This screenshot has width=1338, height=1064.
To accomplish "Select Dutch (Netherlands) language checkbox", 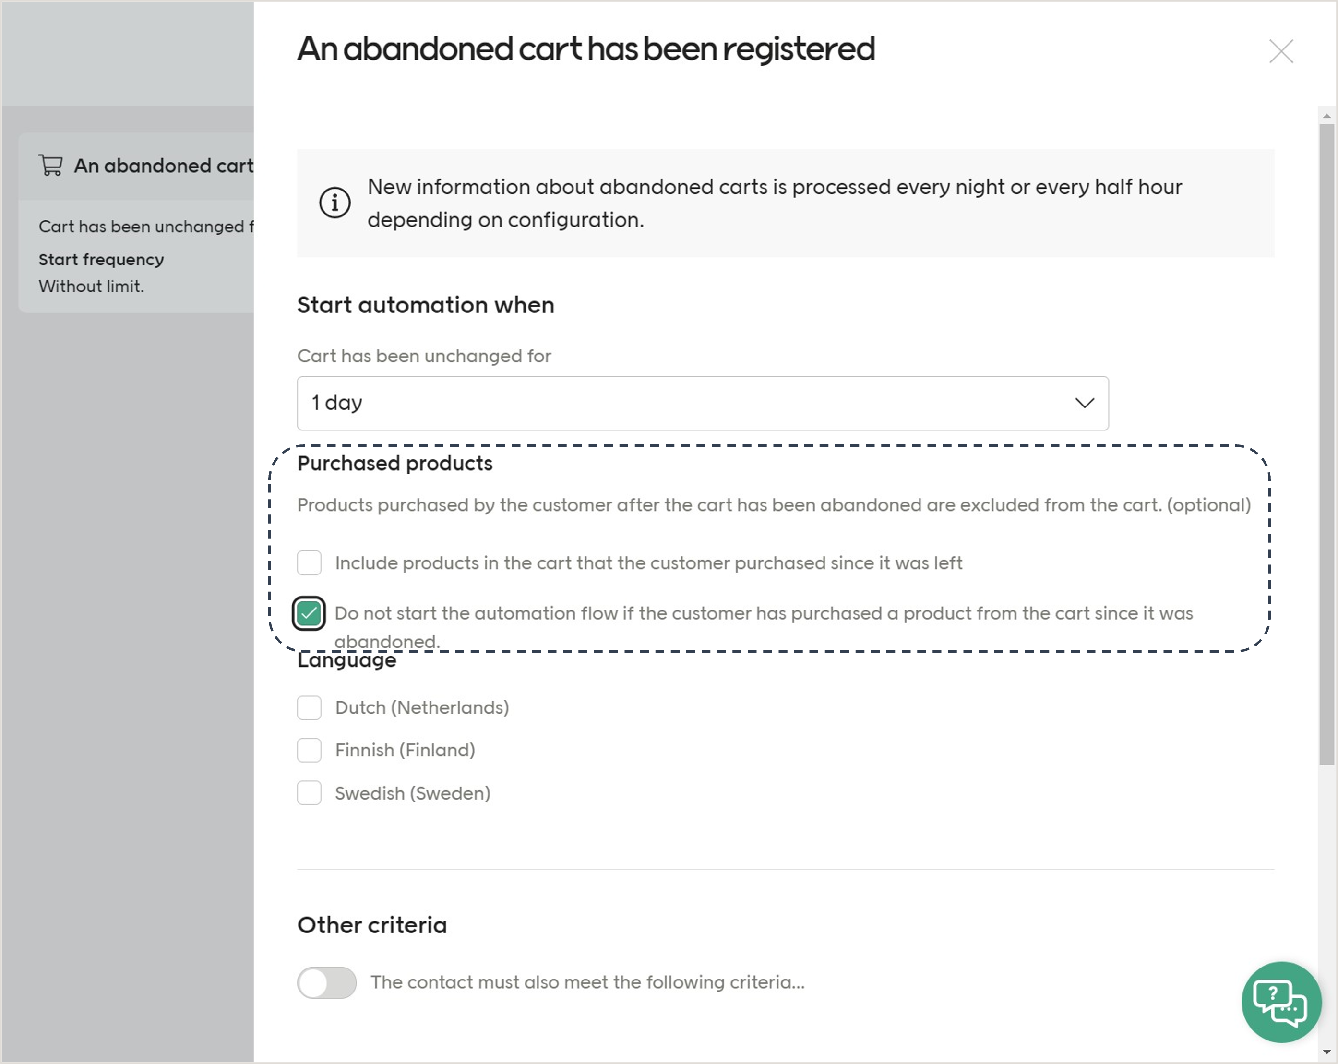I will [309, 707].
